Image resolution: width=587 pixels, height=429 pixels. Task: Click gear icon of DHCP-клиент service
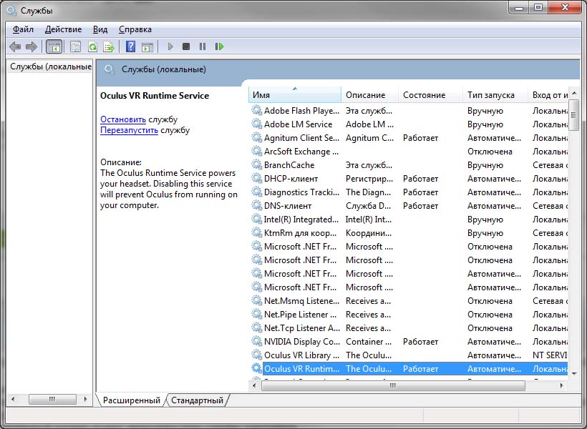(x=256, y=179)
